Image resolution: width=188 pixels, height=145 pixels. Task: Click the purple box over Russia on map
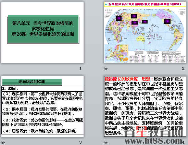click(134, 16)
